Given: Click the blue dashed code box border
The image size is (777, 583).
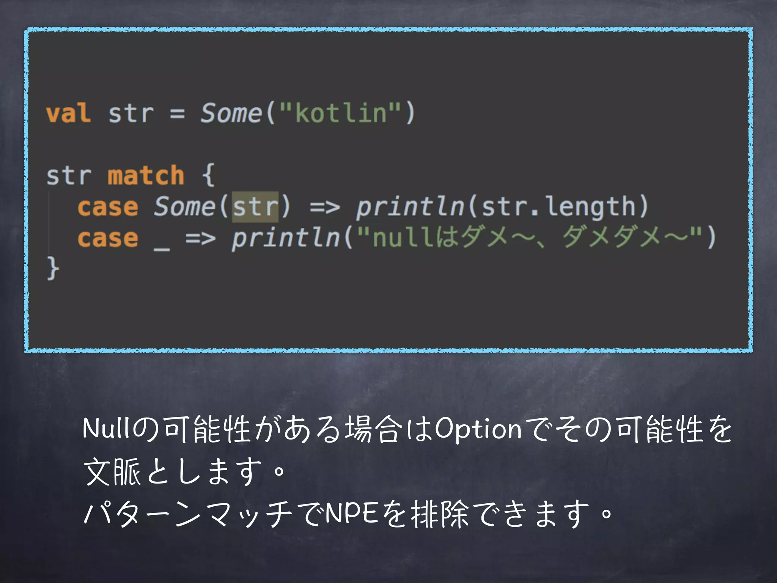Looking at the screenshot, I should point(388,30).
